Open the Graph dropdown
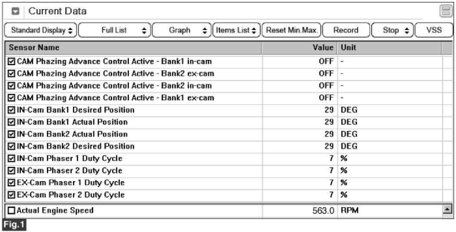456x232 pixels. [x=182, y=30]
